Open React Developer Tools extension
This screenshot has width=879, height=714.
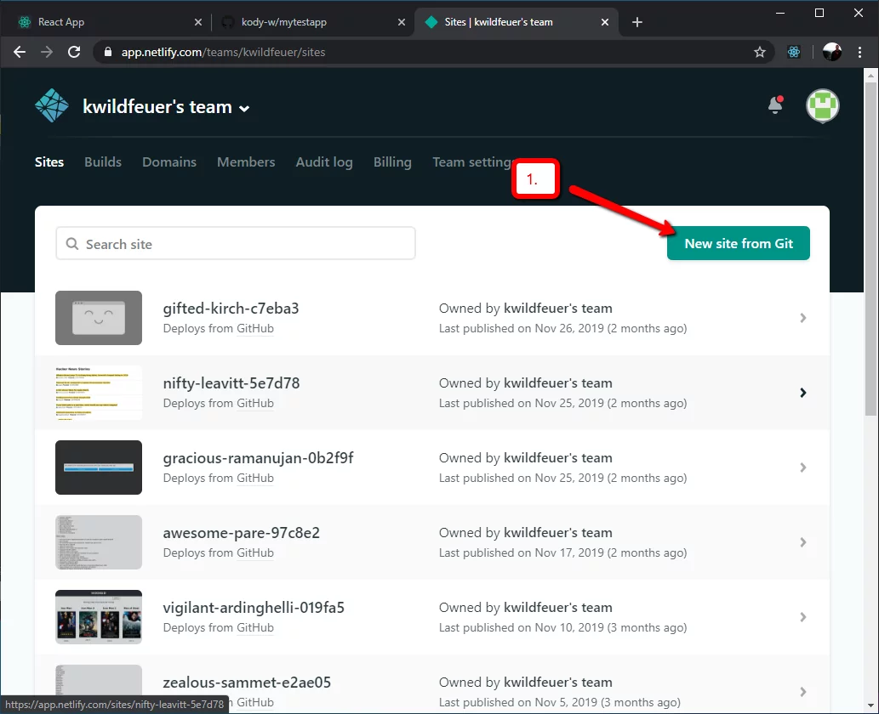[794, 52]
